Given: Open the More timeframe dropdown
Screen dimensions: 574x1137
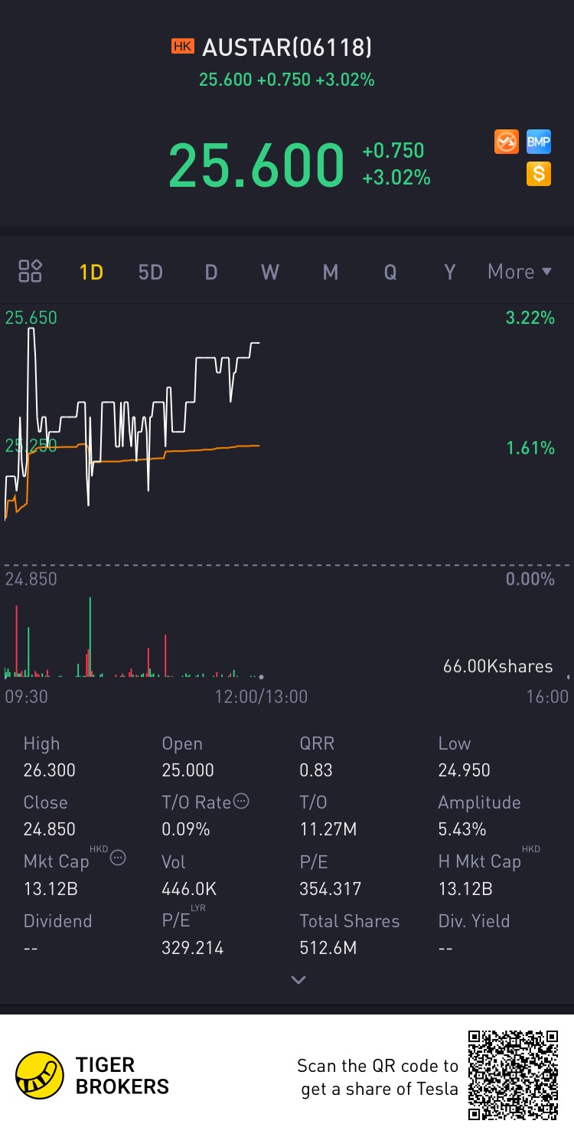Looking at the screenshot, I should point(520,272).
